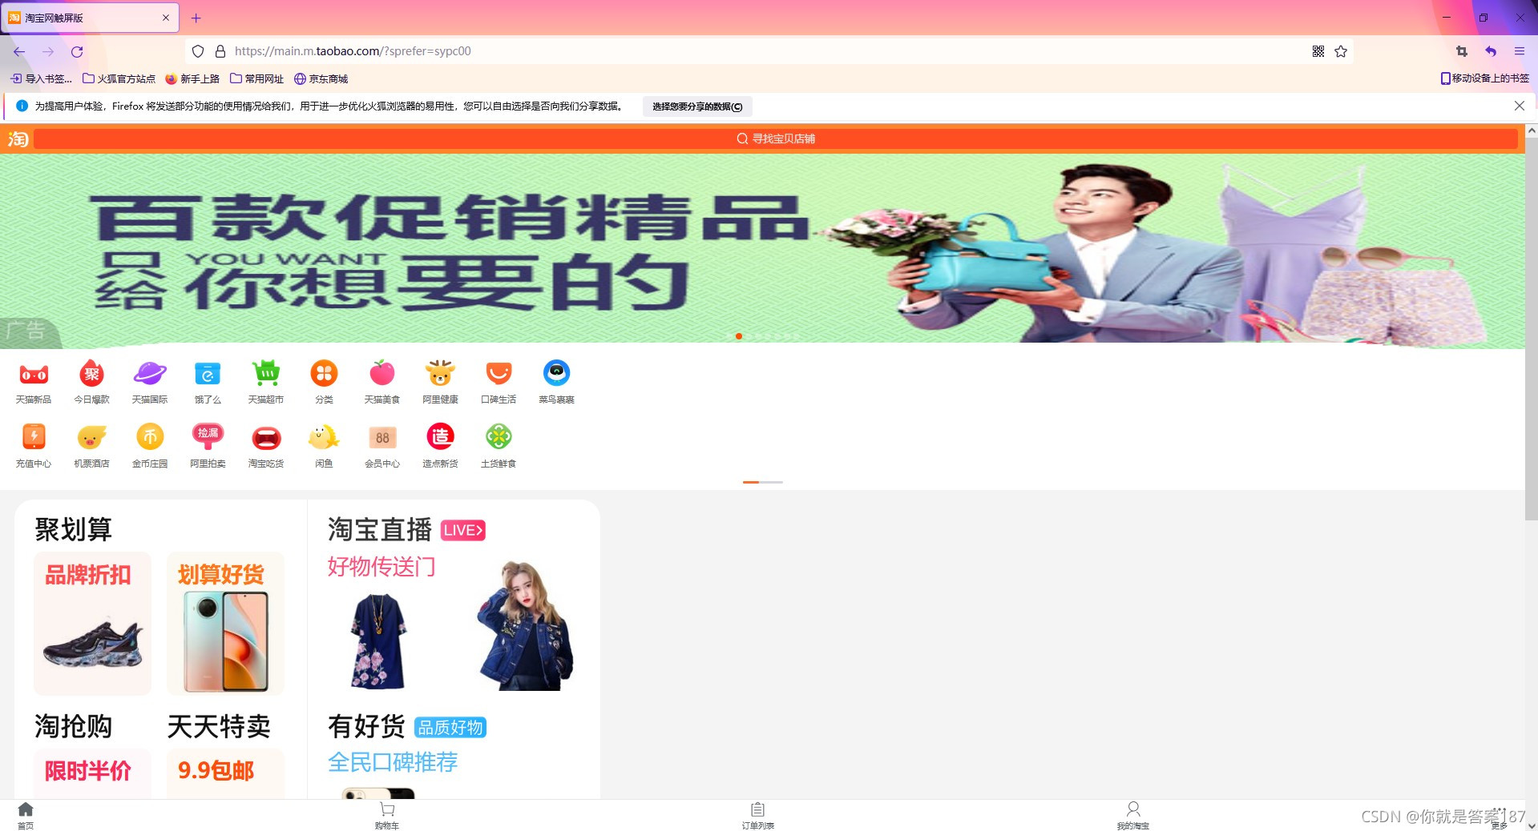Viewport: 1538px width, 831px height.
Task: Close the 淘宝网触屏版 tab
Action: 166,18
